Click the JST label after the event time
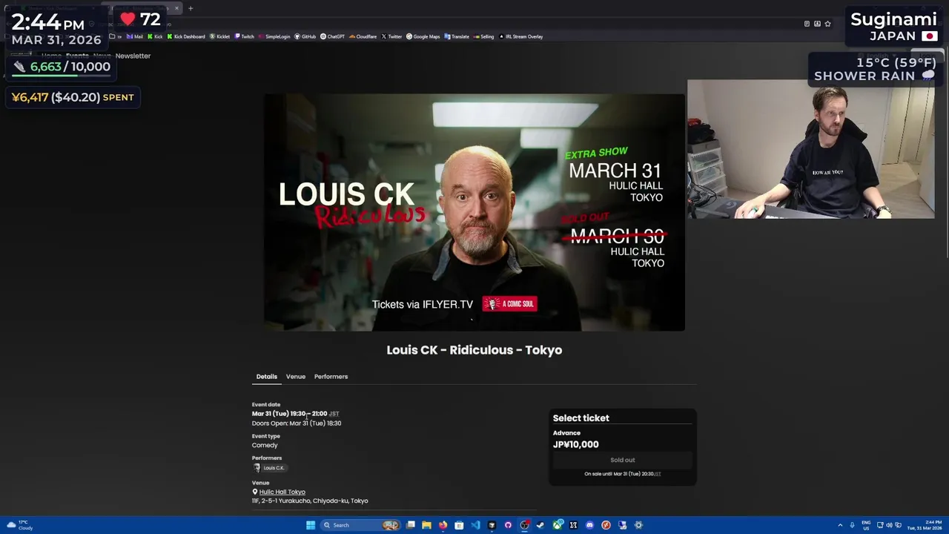 point(334,414)
